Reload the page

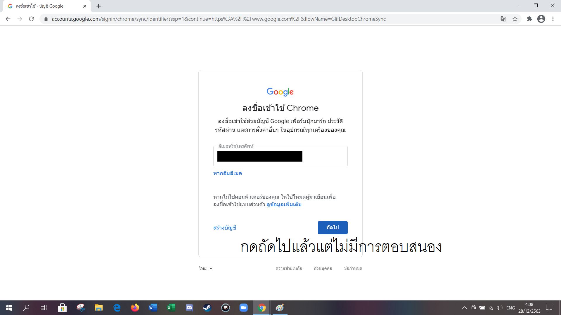click(32, 19)
